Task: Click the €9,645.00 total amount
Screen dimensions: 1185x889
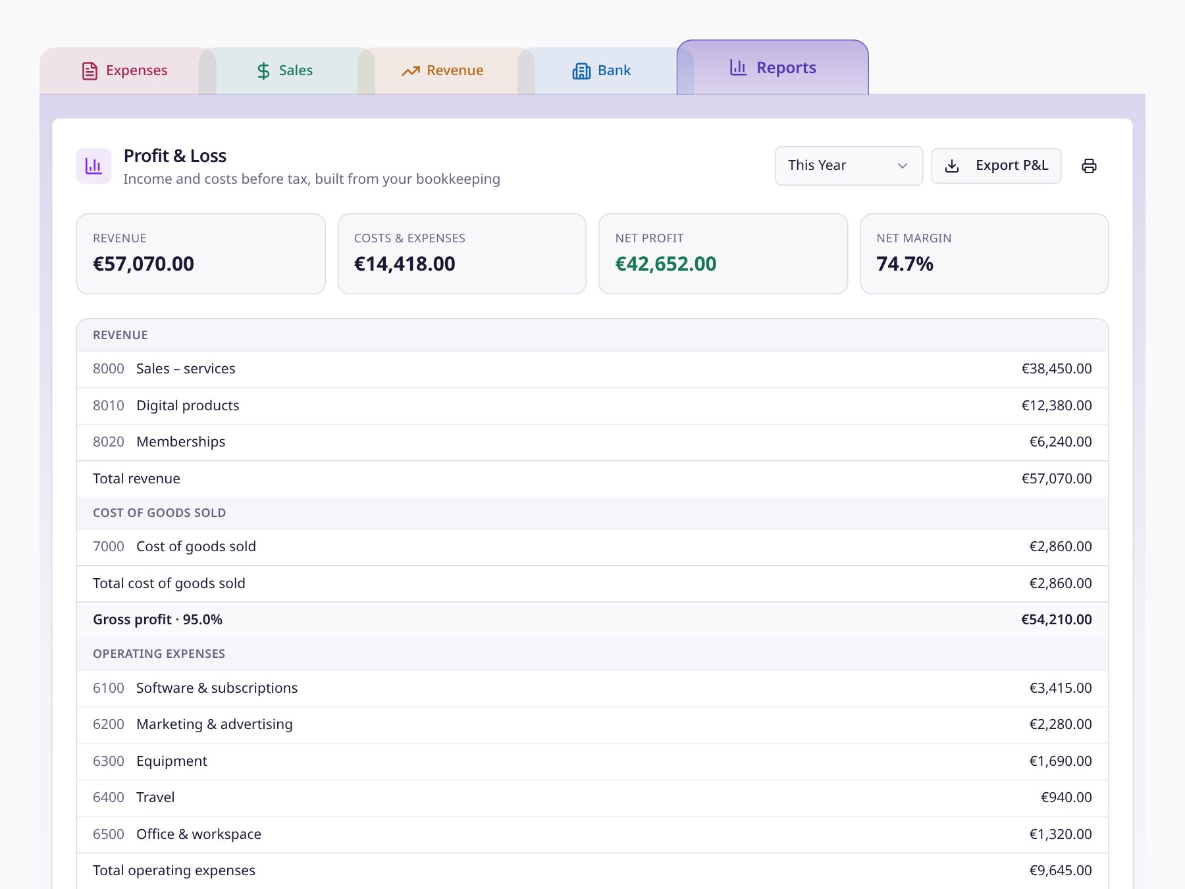Action: tap(1061, 871)
